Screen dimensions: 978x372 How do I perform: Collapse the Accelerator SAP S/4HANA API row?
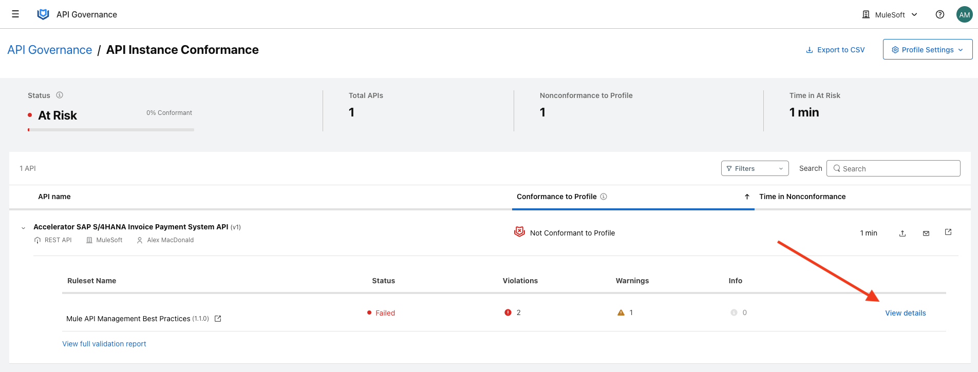coord(23,228)
